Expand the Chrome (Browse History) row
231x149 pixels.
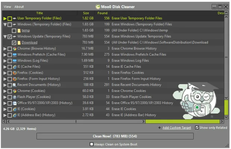5,49
